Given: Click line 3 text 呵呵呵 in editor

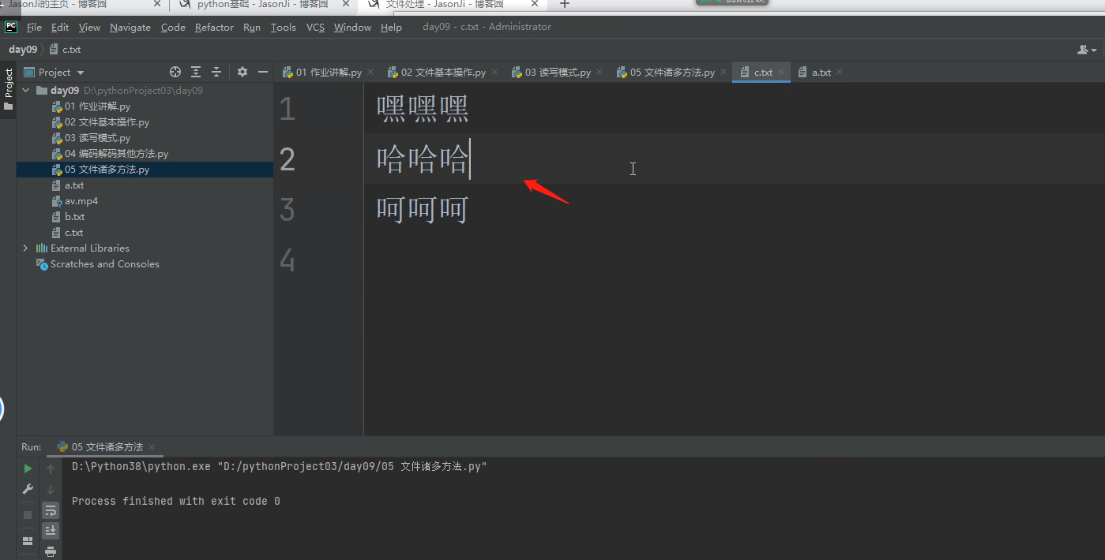Looking at the screenshot, I should pyautogui.click(x=423, y=209).
